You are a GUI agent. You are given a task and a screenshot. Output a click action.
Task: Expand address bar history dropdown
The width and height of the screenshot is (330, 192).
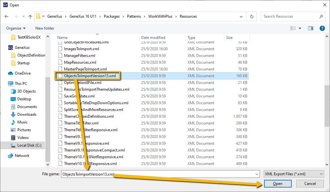click(x=241, y=17)
